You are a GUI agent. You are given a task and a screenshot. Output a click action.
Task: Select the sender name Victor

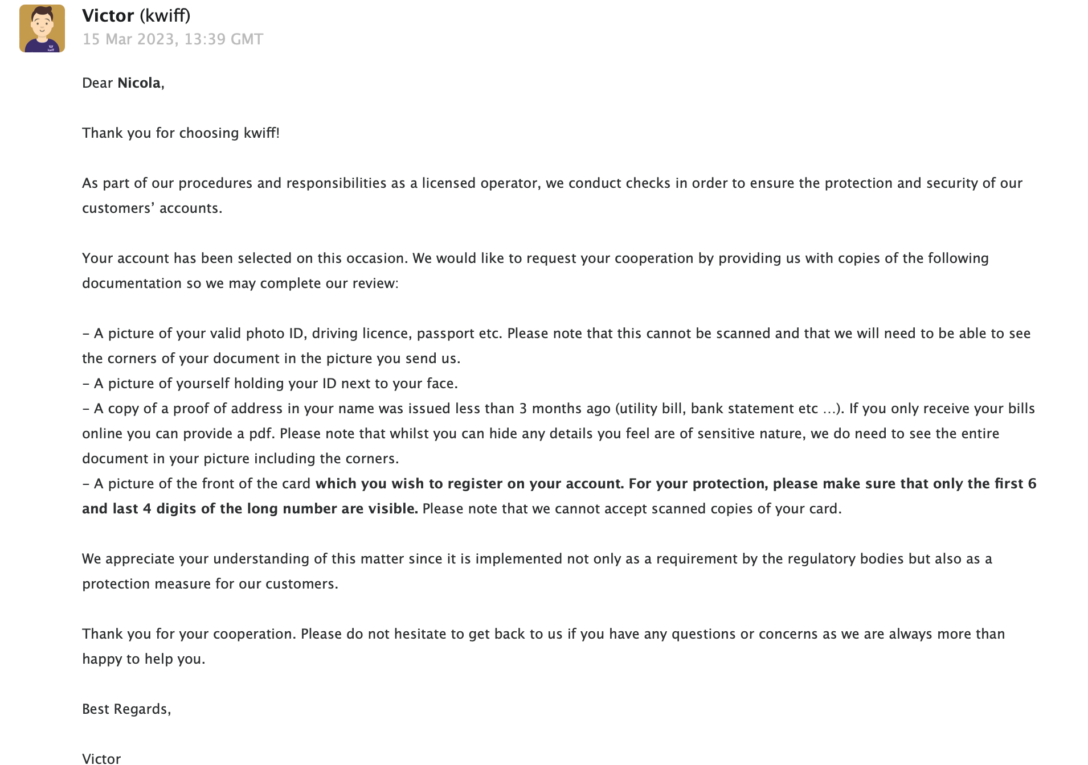pyautogui.click(x=108, y=15)
